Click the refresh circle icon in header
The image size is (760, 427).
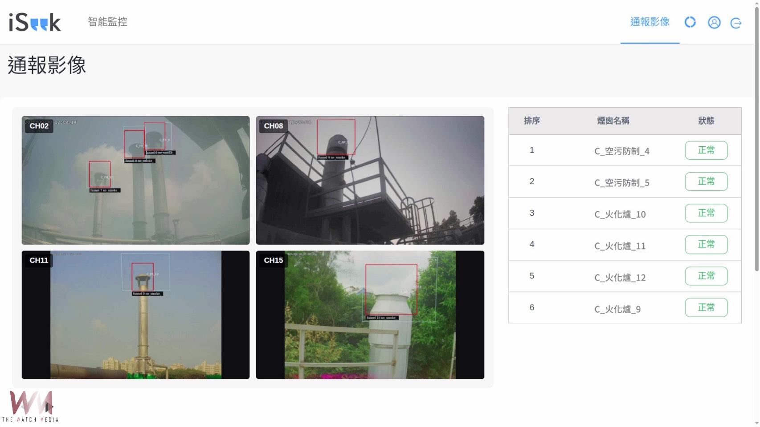(690, 22)
